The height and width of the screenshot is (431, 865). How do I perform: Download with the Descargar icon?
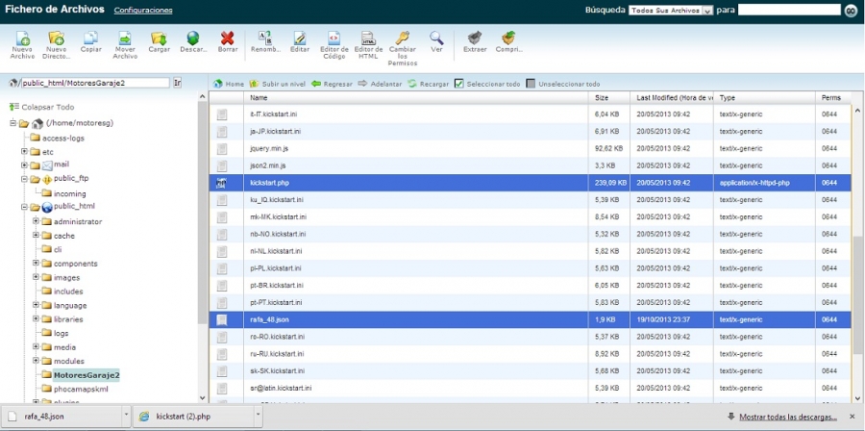pos(193,42)
